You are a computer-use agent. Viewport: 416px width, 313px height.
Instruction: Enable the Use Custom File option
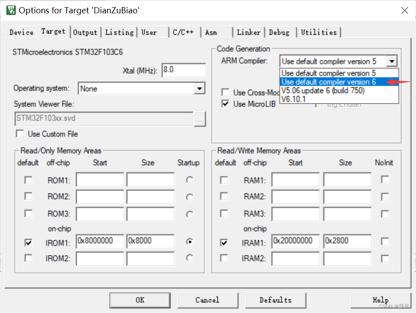[x=20, y=134]
